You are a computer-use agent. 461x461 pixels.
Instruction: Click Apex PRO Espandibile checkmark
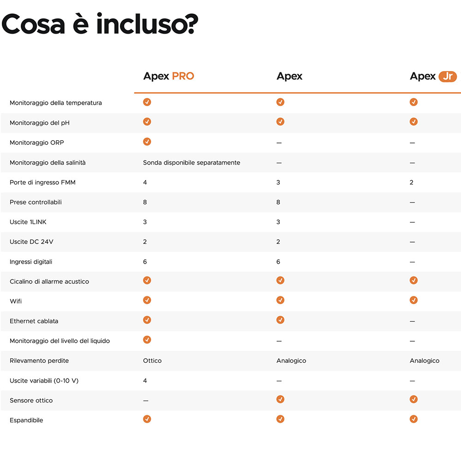pyautogui.click(x=147, y=419)
